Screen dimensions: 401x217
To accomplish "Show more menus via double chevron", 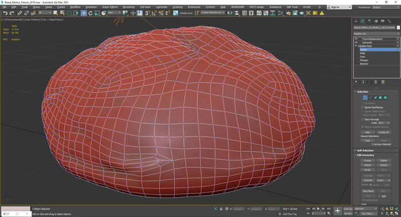I will 319,7.
